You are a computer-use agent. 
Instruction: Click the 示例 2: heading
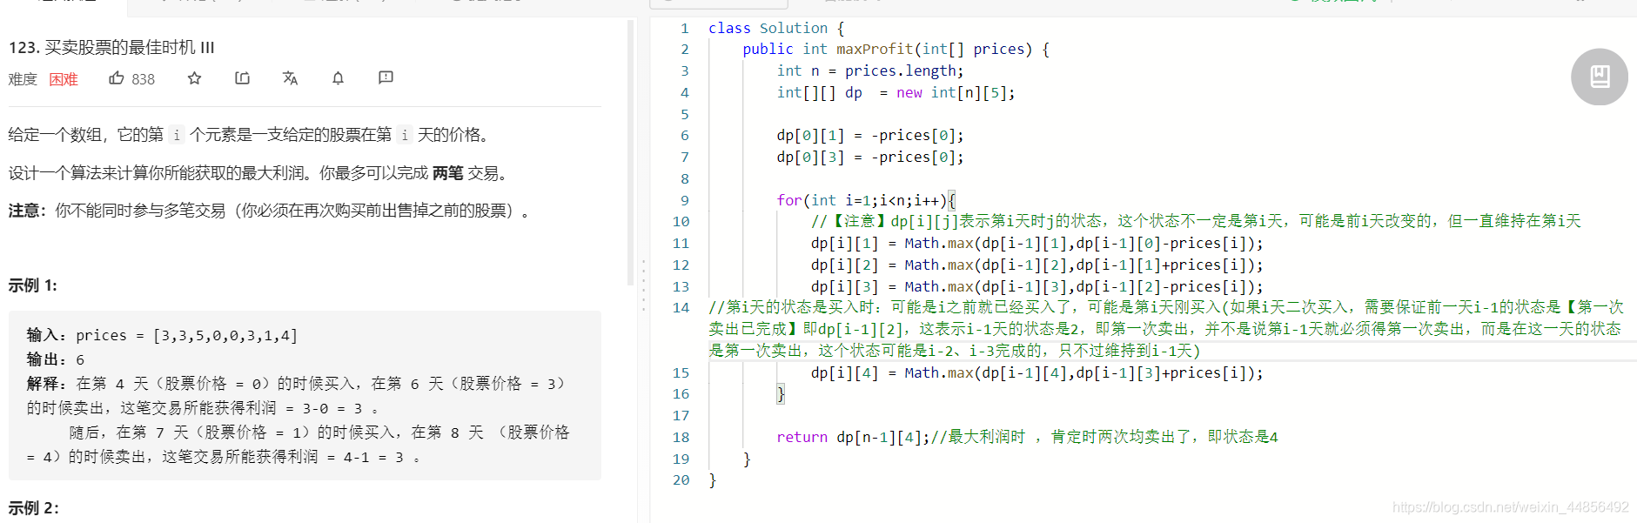(34, 508)
